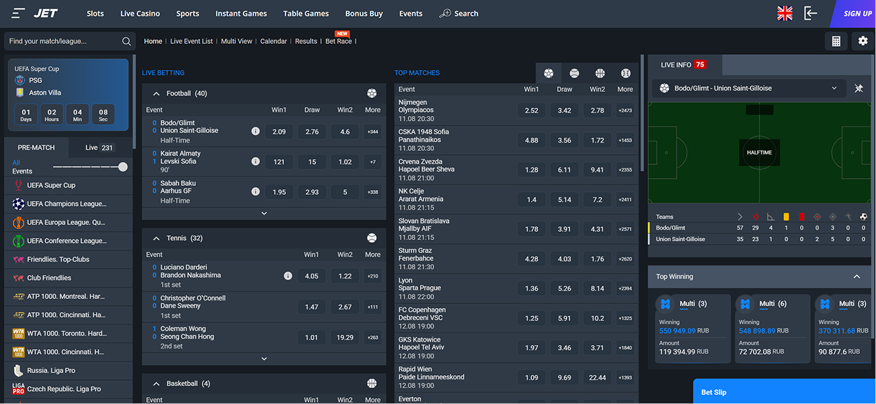The height and width of the screenshot is (404, 876).
Task: Click football icon in Football section header
Action: point(372,93)
